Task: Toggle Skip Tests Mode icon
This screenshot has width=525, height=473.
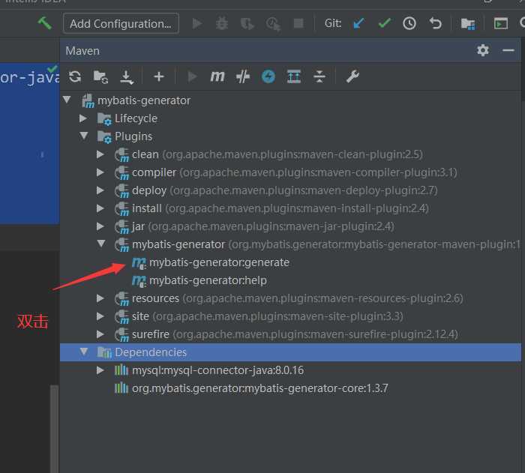Action: (243, 76)
